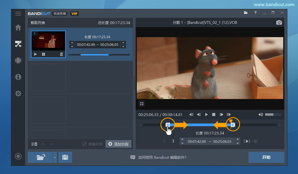Go to the Home sidebar icon
The height and width of the screenshot is (174, 298).
[18, 28]
